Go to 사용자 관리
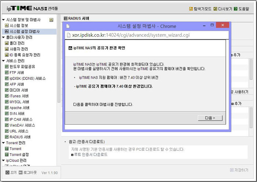The width and height of the screenshot is (257, 182). tap(19, 49)
